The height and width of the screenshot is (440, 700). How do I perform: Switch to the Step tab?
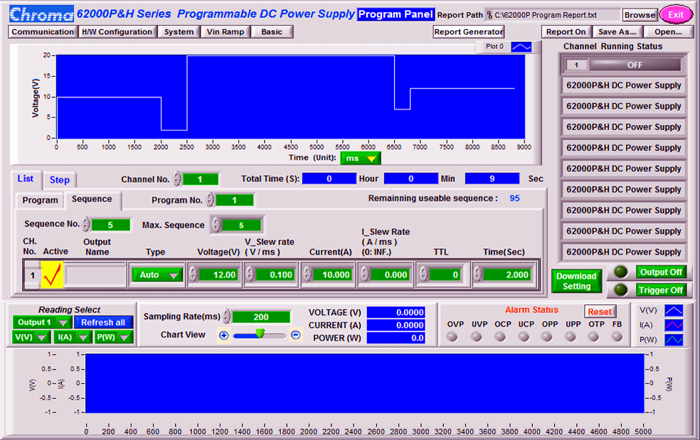[x=59, y=180]
